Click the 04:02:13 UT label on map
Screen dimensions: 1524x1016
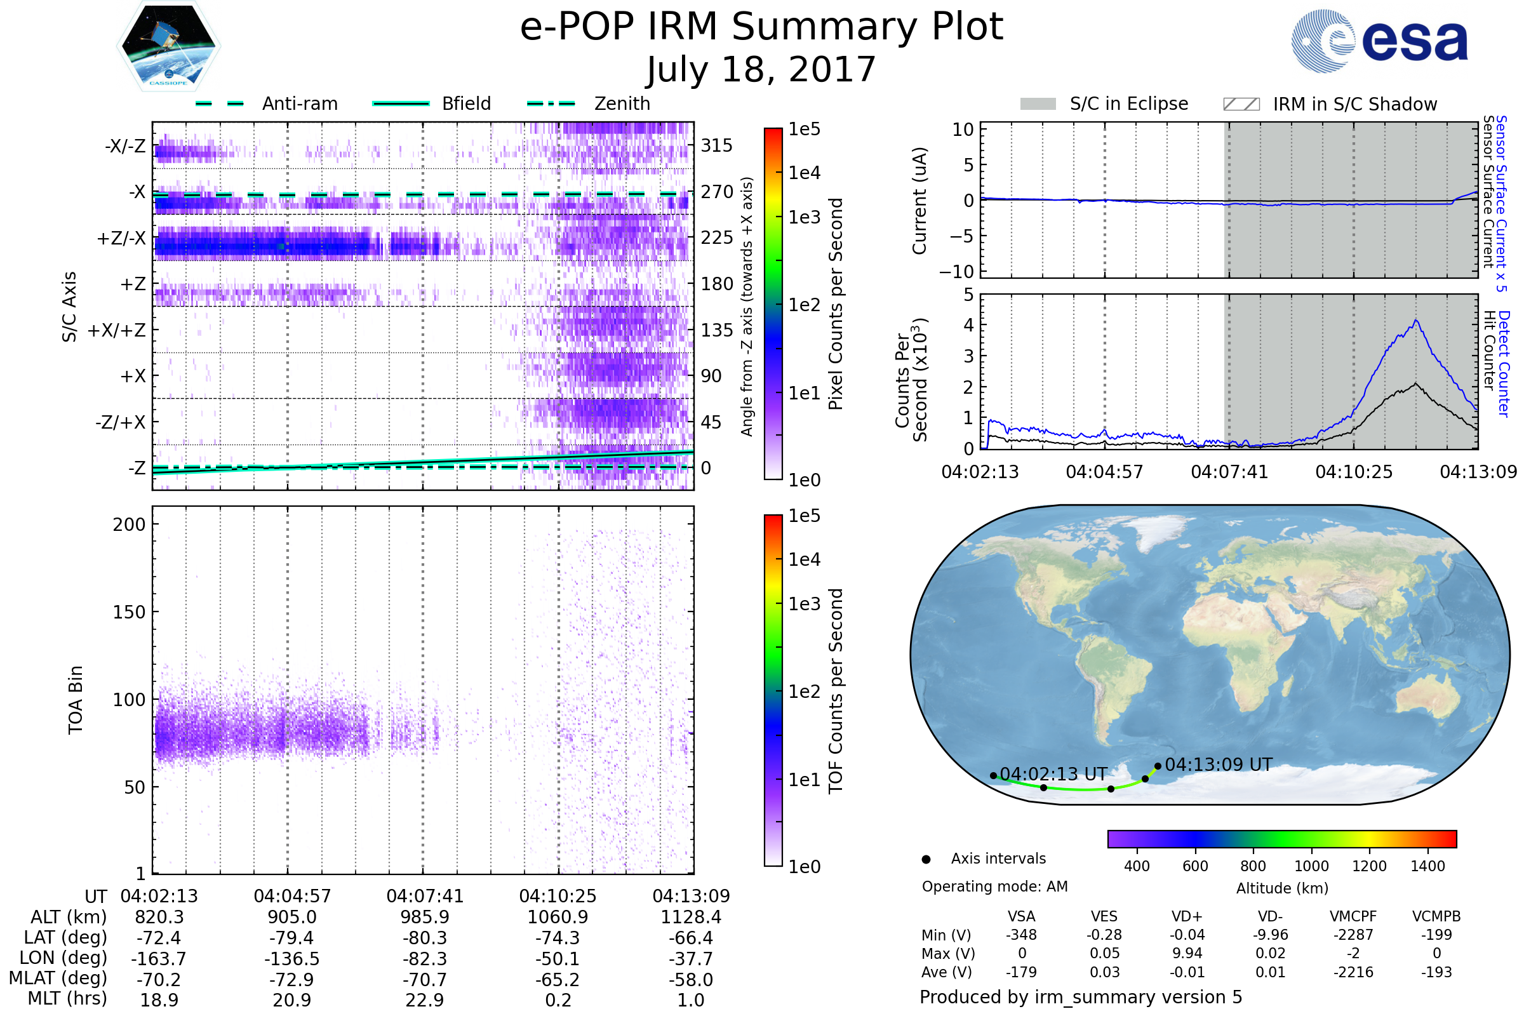tap(1053, 774)
